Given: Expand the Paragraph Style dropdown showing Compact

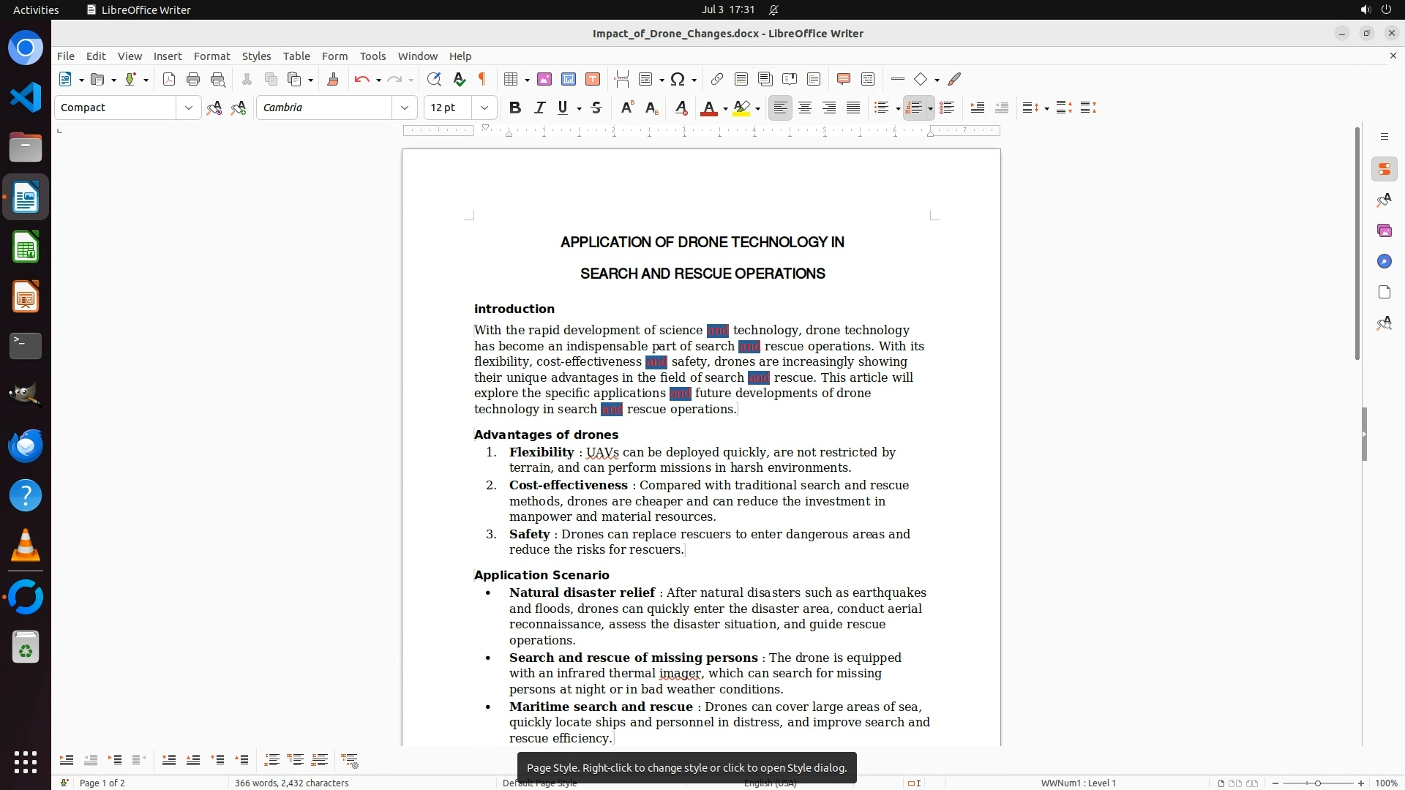Looking at the screenshot, I should 188,108.
